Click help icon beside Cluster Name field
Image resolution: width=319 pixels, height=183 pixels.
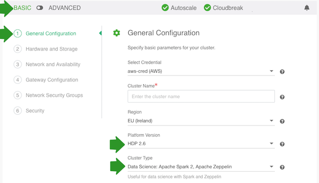coord(282,97)
